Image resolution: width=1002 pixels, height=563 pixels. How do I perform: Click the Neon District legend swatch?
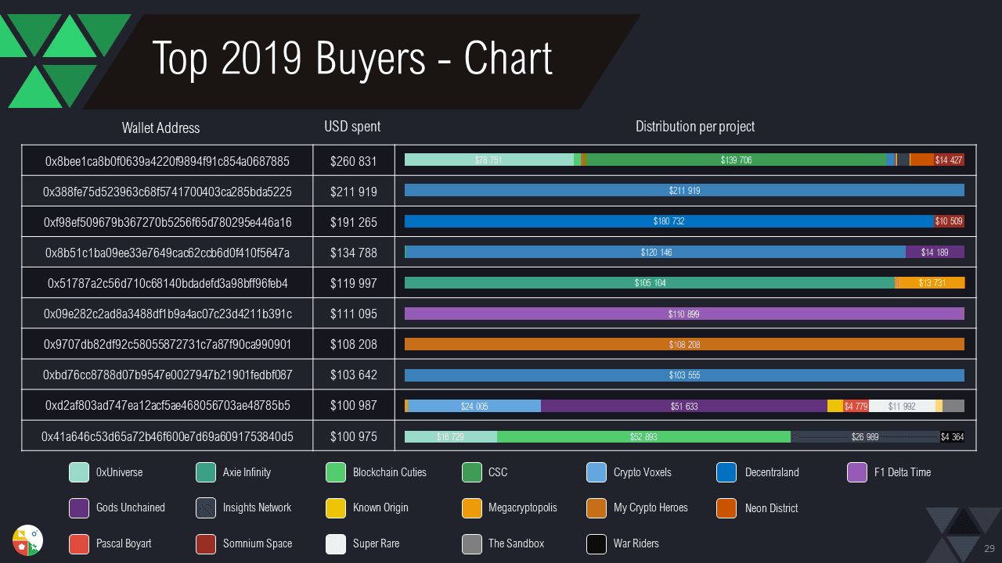[x=726, y=507]
